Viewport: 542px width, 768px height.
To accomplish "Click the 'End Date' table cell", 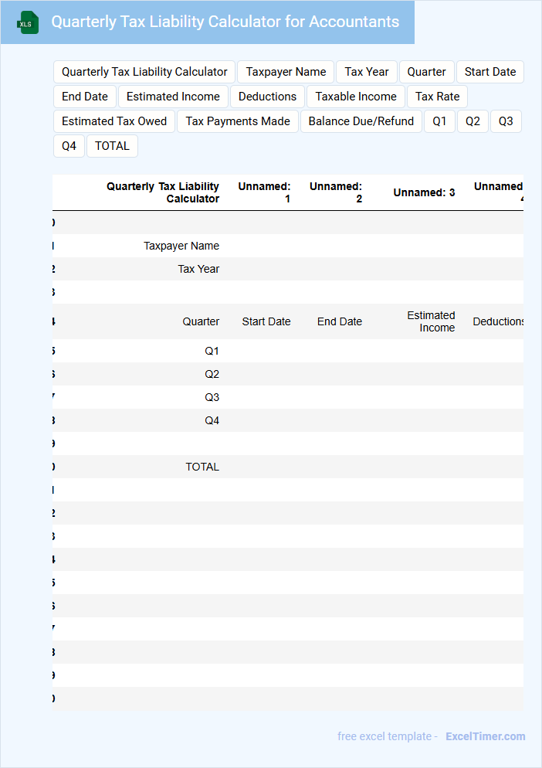I will coord(339,321).
